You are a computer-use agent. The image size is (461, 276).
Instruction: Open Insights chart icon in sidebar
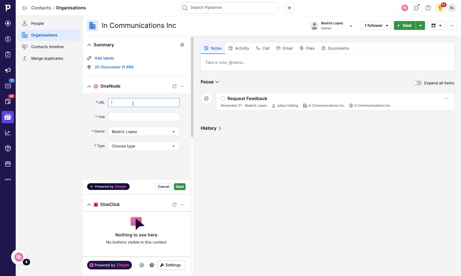[8, 133]
